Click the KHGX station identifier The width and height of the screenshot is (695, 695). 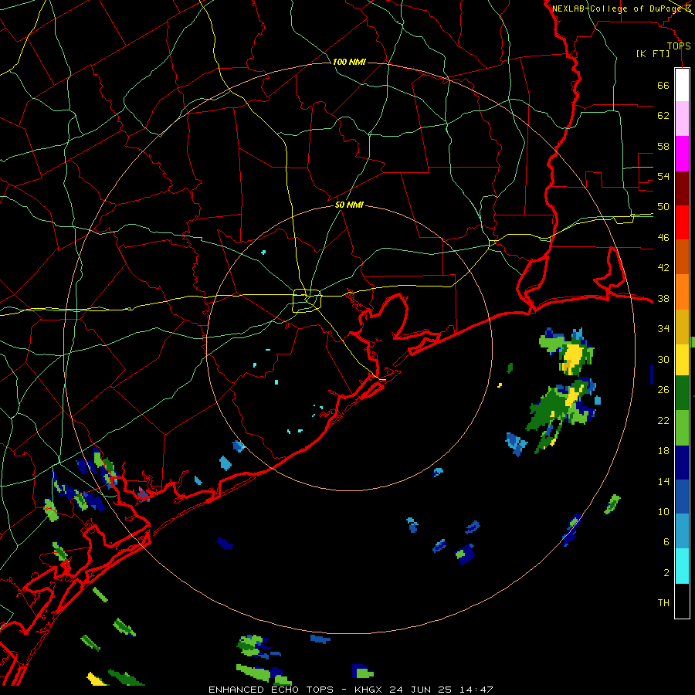click(370, 690)
